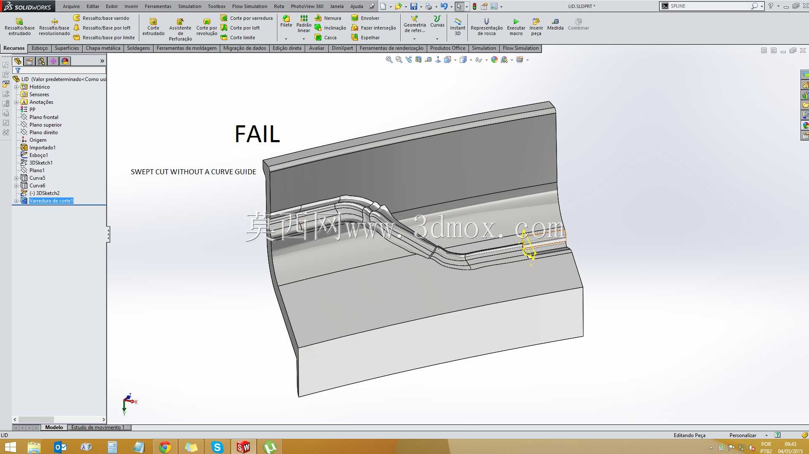Viewport: 809px width, 454px height.
Task: Open the Save button dropdown arrow
Action: click(421, 7)
